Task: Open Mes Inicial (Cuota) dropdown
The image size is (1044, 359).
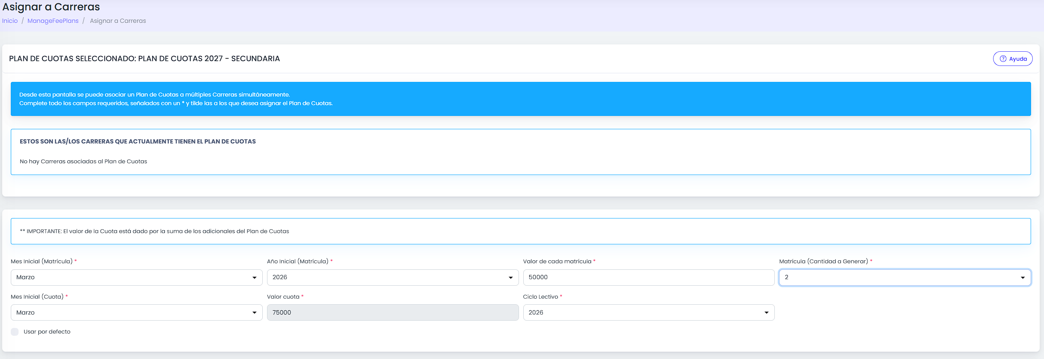Action: [136, 312]
